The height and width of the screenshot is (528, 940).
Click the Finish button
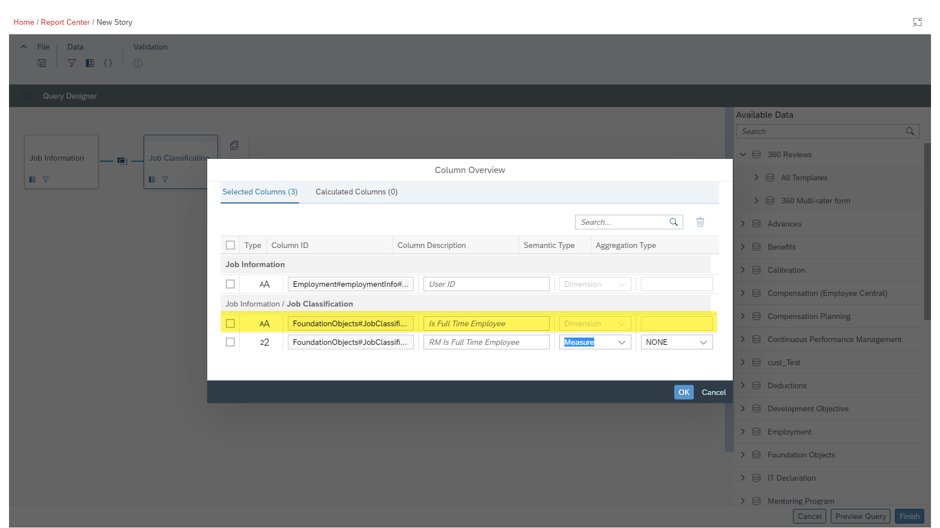[x=909, y=516]
